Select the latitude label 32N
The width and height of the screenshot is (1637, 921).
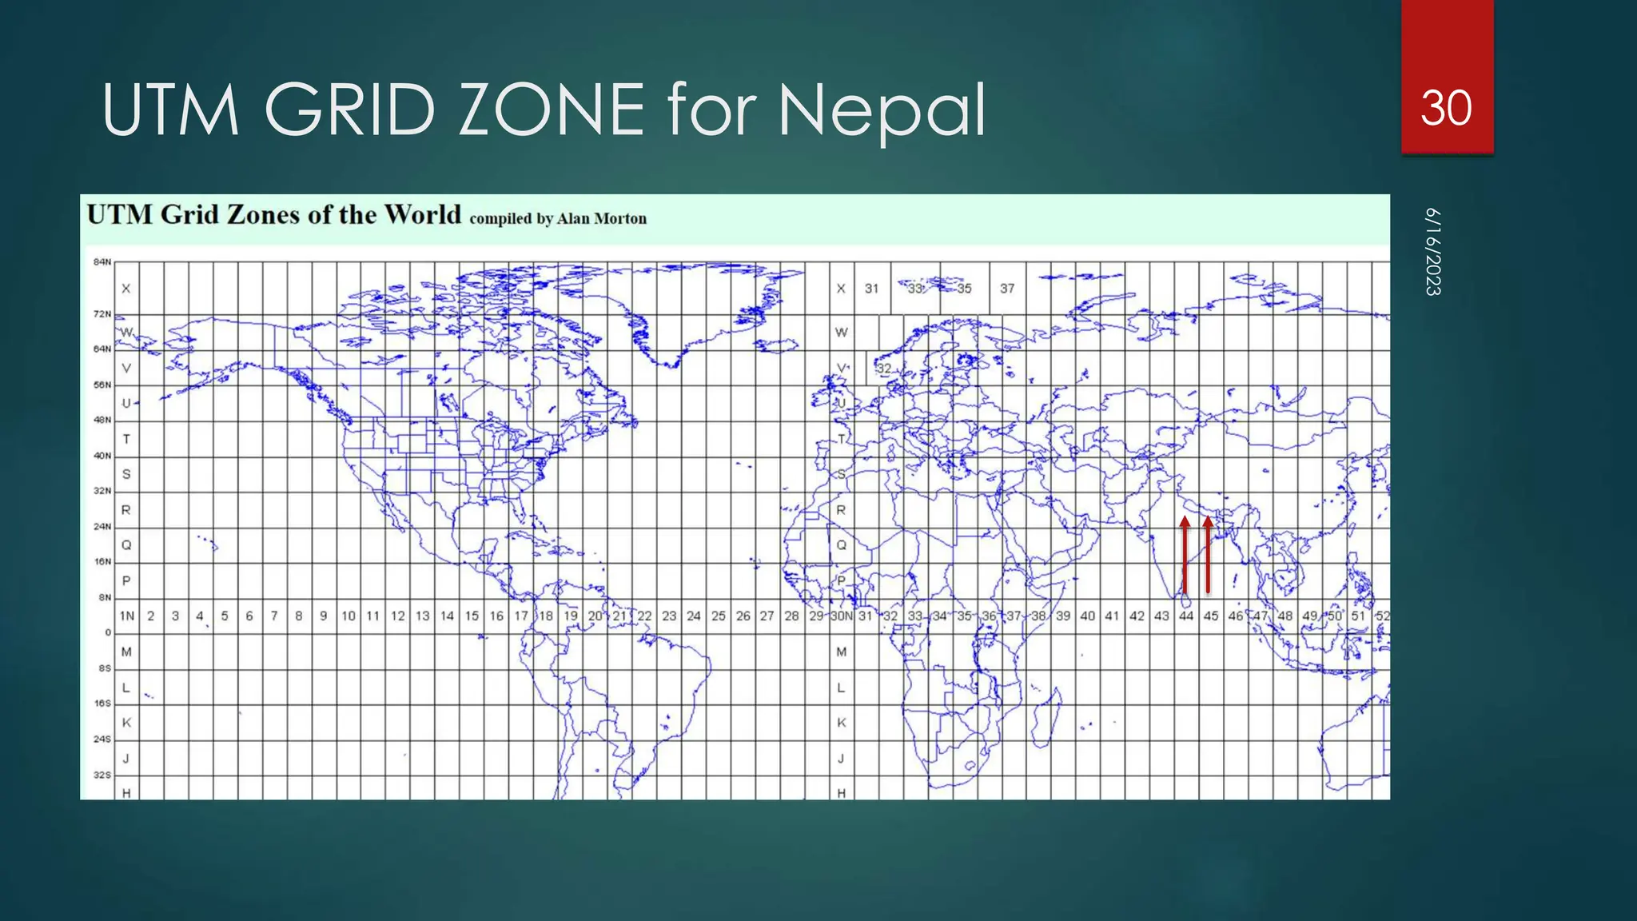102,491
